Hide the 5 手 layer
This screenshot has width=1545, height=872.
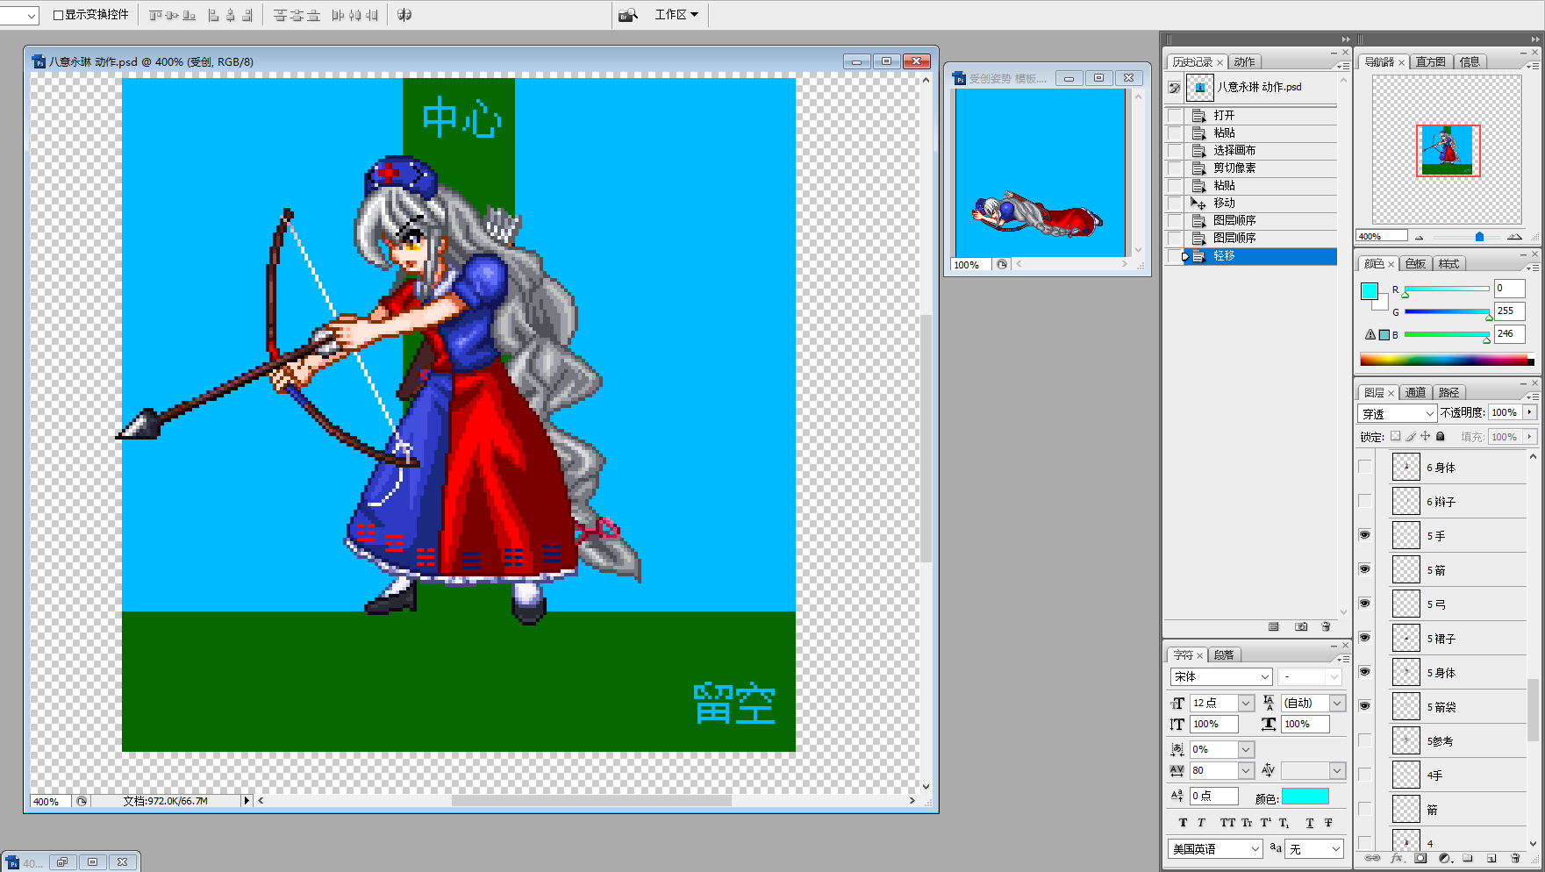coord(1365,535)
